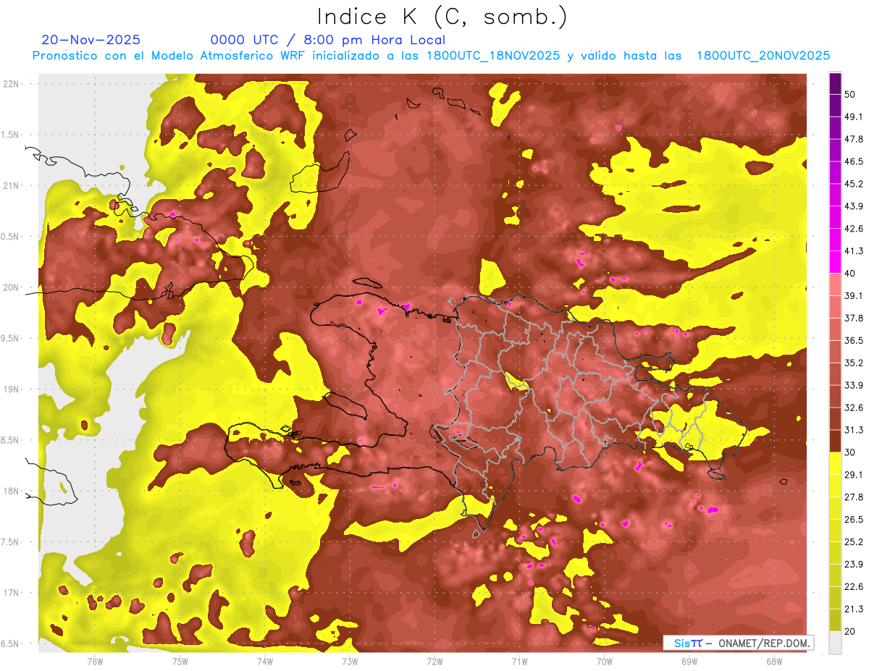Click the 'SisTT - ONAMET/REP.DOM.' credit label
The image size is (869, 671).
point(738,643)
